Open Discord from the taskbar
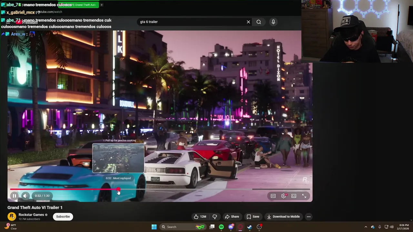Image resolution: width=413 pixels, height=232 pixels. [231, 227]
